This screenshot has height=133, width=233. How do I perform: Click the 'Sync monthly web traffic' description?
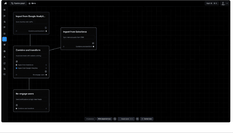25,22
